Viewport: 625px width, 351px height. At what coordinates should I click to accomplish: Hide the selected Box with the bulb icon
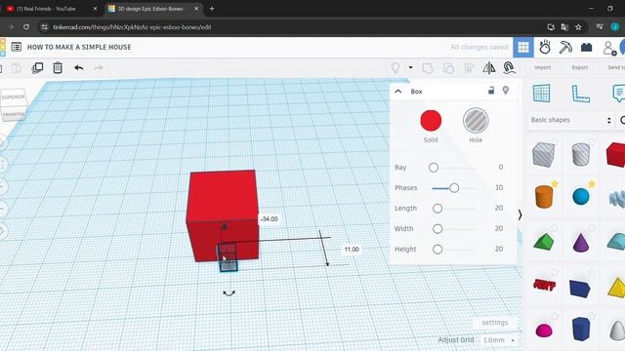pos(506,91)
